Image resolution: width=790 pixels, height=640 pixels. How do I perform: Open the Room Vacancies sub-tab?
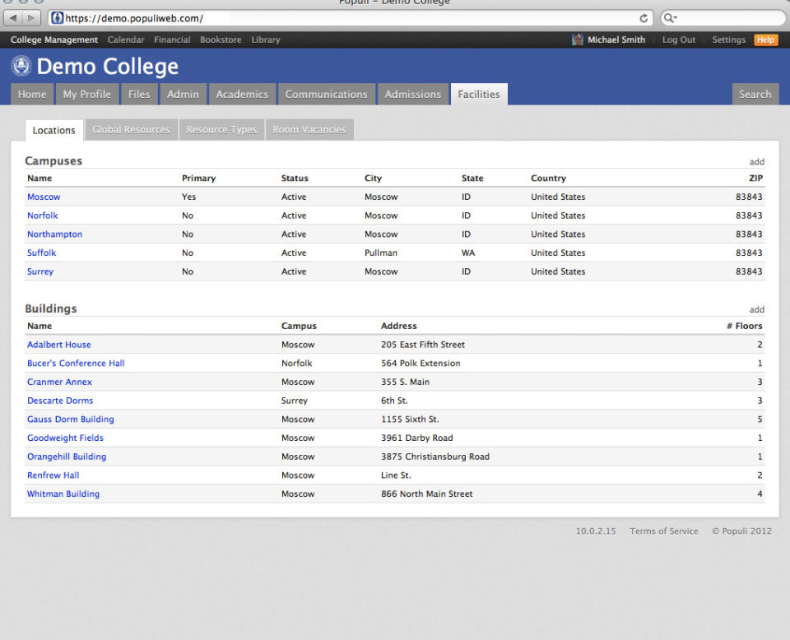click(309, 129)
